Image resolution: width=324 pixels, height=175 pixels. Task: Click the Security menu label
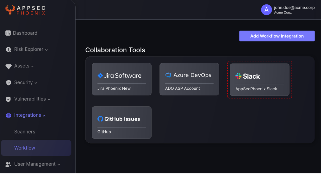point(23,83)
